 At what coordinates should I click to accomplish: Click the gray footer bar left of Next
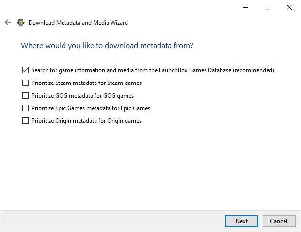[112, 221]
